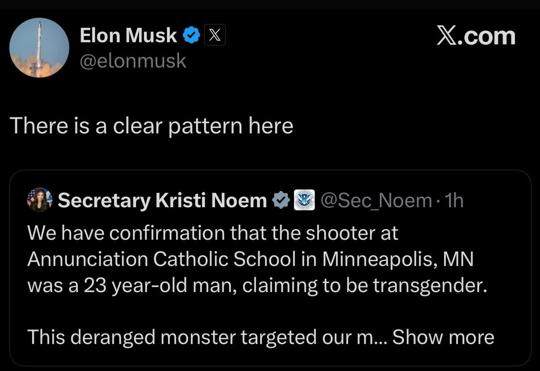Click 'Annunciation Catholic School in Minneapolis, MN' text
This screenshot has width=540, height=371.
250,259
